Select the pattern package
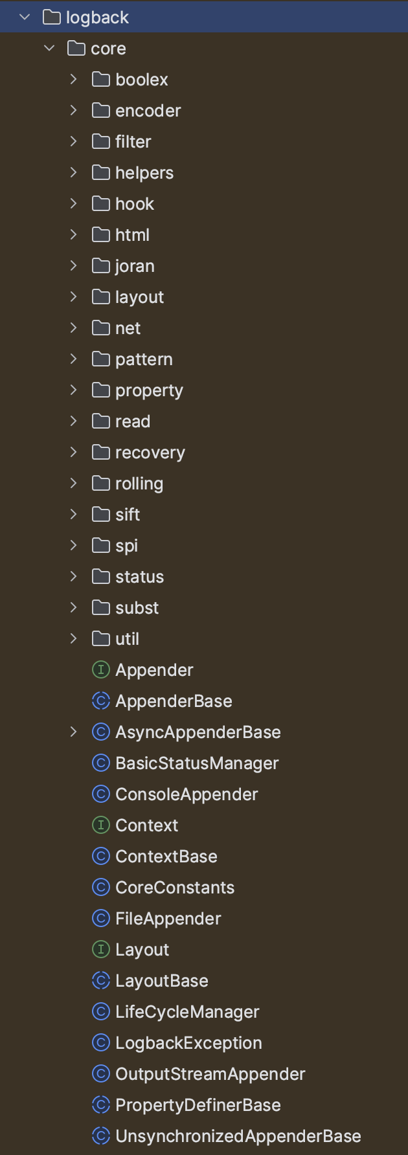 [x=144, y=359]
